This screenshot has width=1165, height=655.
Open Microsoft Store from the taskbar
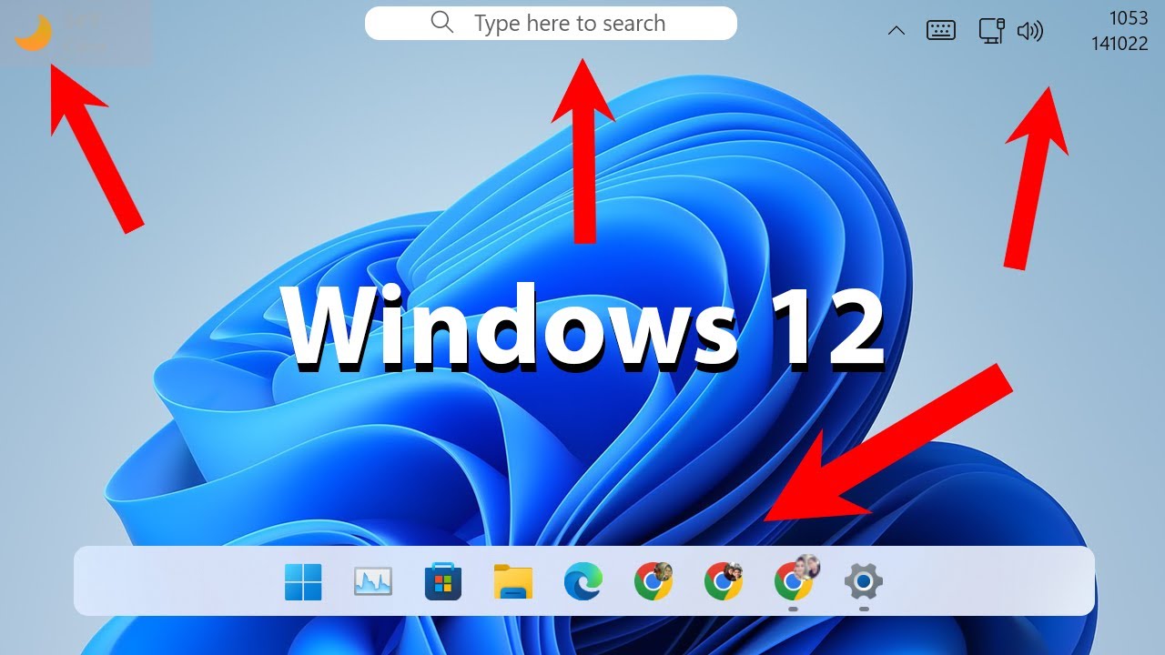click(x=443, y=581)
